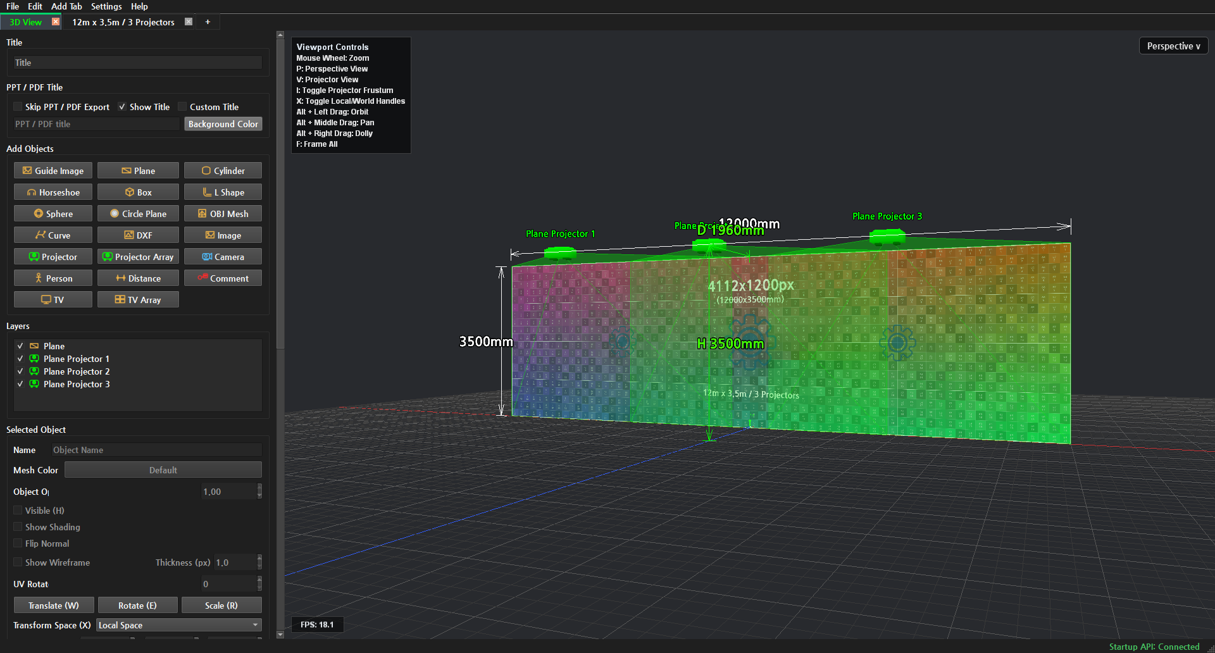The width and height of the screenshot is (1215, 653).
Task: Add a TV object
Action: pyautogui.click(x=53, y=300)
